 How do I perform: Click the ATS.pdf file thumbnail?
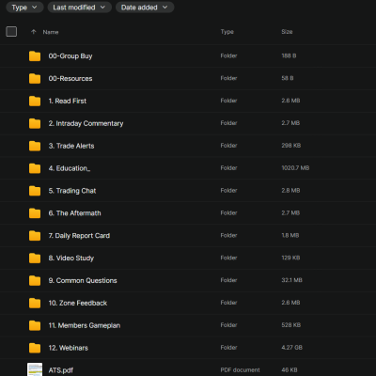(35, 369)
